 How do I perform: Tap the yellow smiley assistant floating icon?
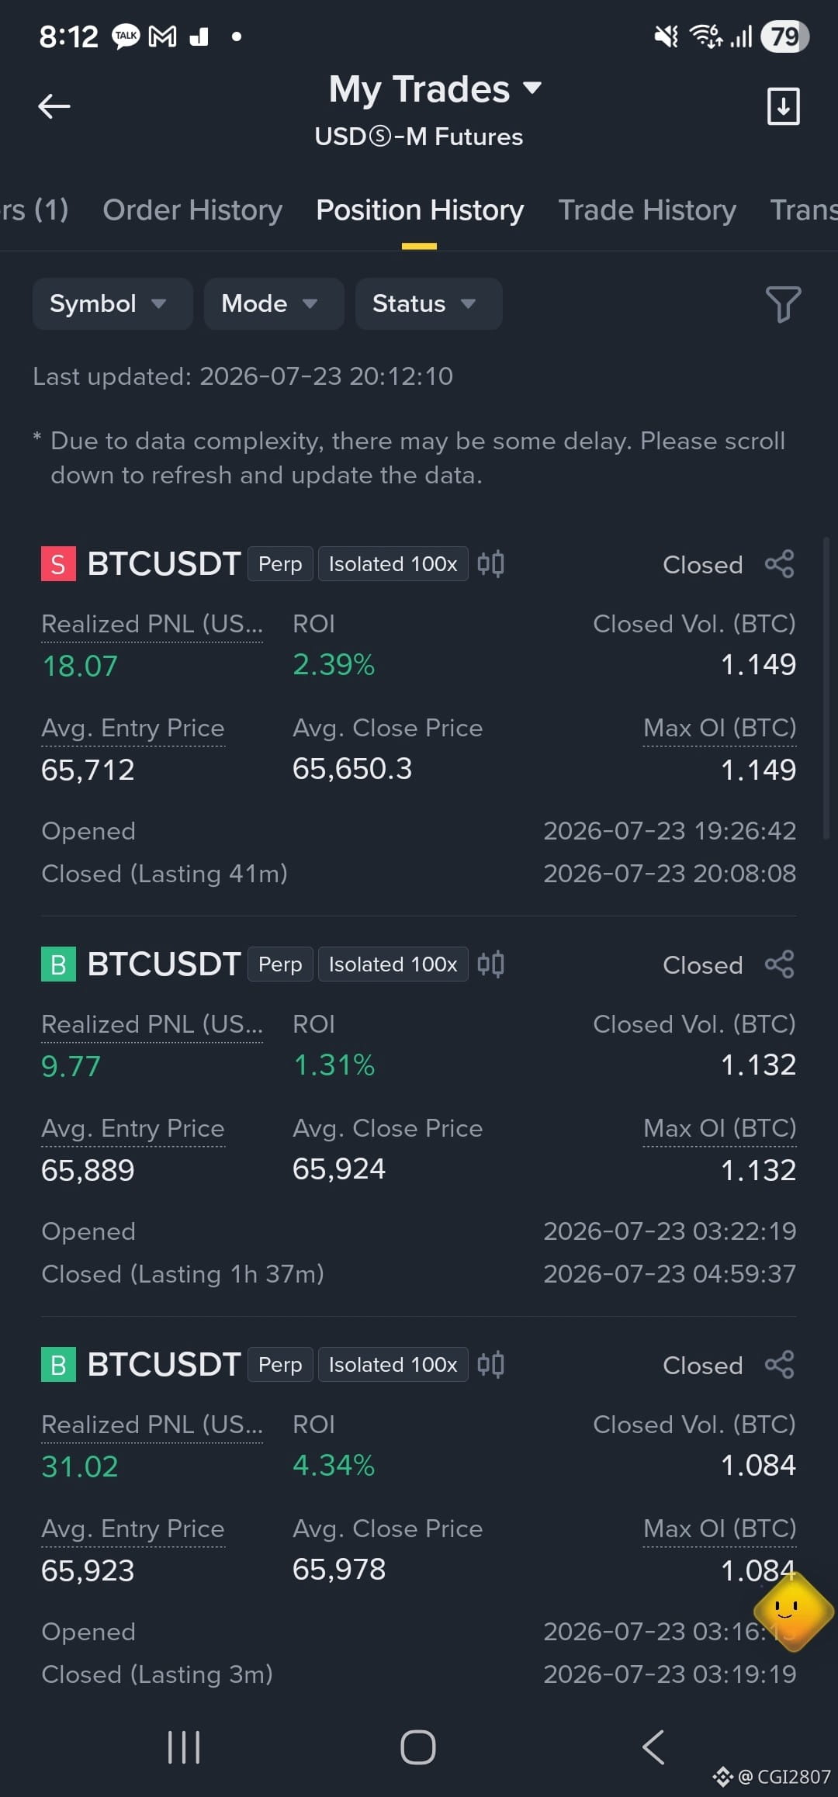pos(792,1612)
